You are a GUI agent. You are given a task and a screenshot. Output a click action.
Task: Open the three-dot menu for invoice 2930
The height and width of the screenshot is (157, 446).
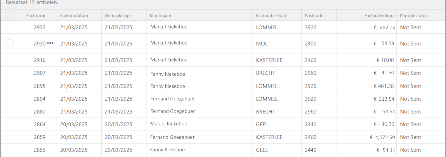pos(50,43)
